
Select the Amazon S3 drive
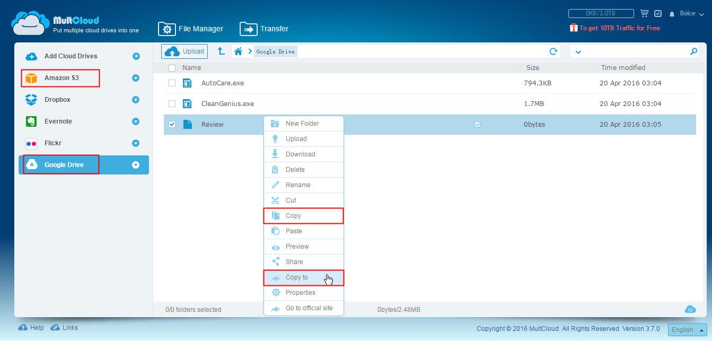(60, 78)
